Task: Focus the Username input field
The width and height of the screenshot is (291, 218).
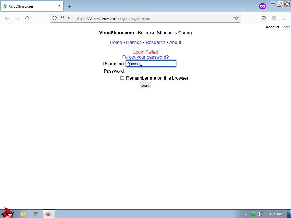Action: [x=151, y=64]
